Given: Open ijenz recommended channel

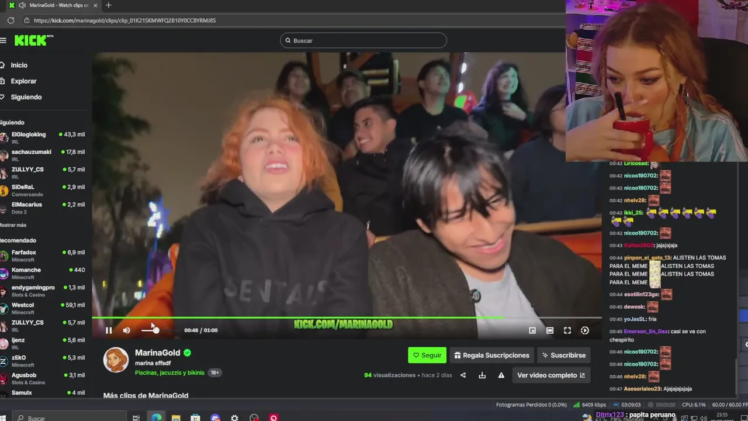Looking at the screenshot, I should click(43, 343).
